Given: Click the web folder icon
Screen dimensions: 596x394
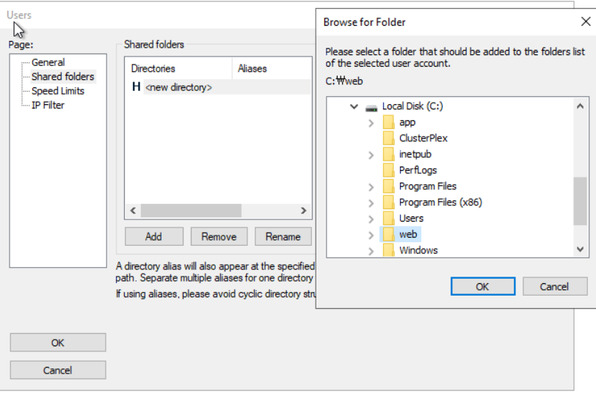Looking at the screenshot, I should 388,235.
